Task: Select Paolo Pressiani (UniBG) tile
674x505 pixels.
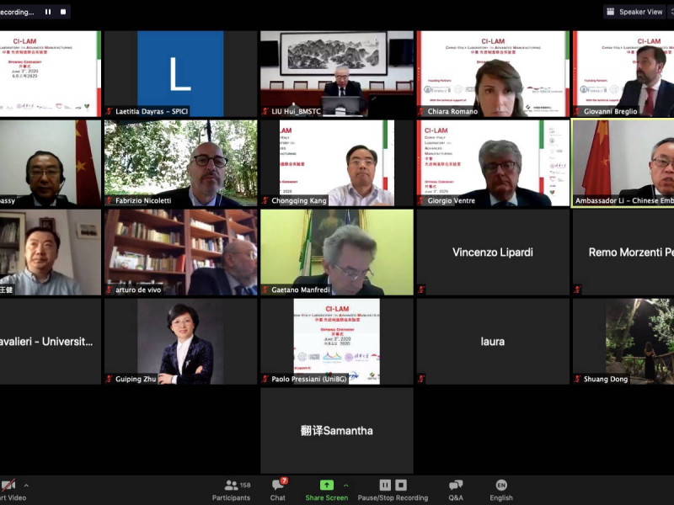Action: coord(337,342)
